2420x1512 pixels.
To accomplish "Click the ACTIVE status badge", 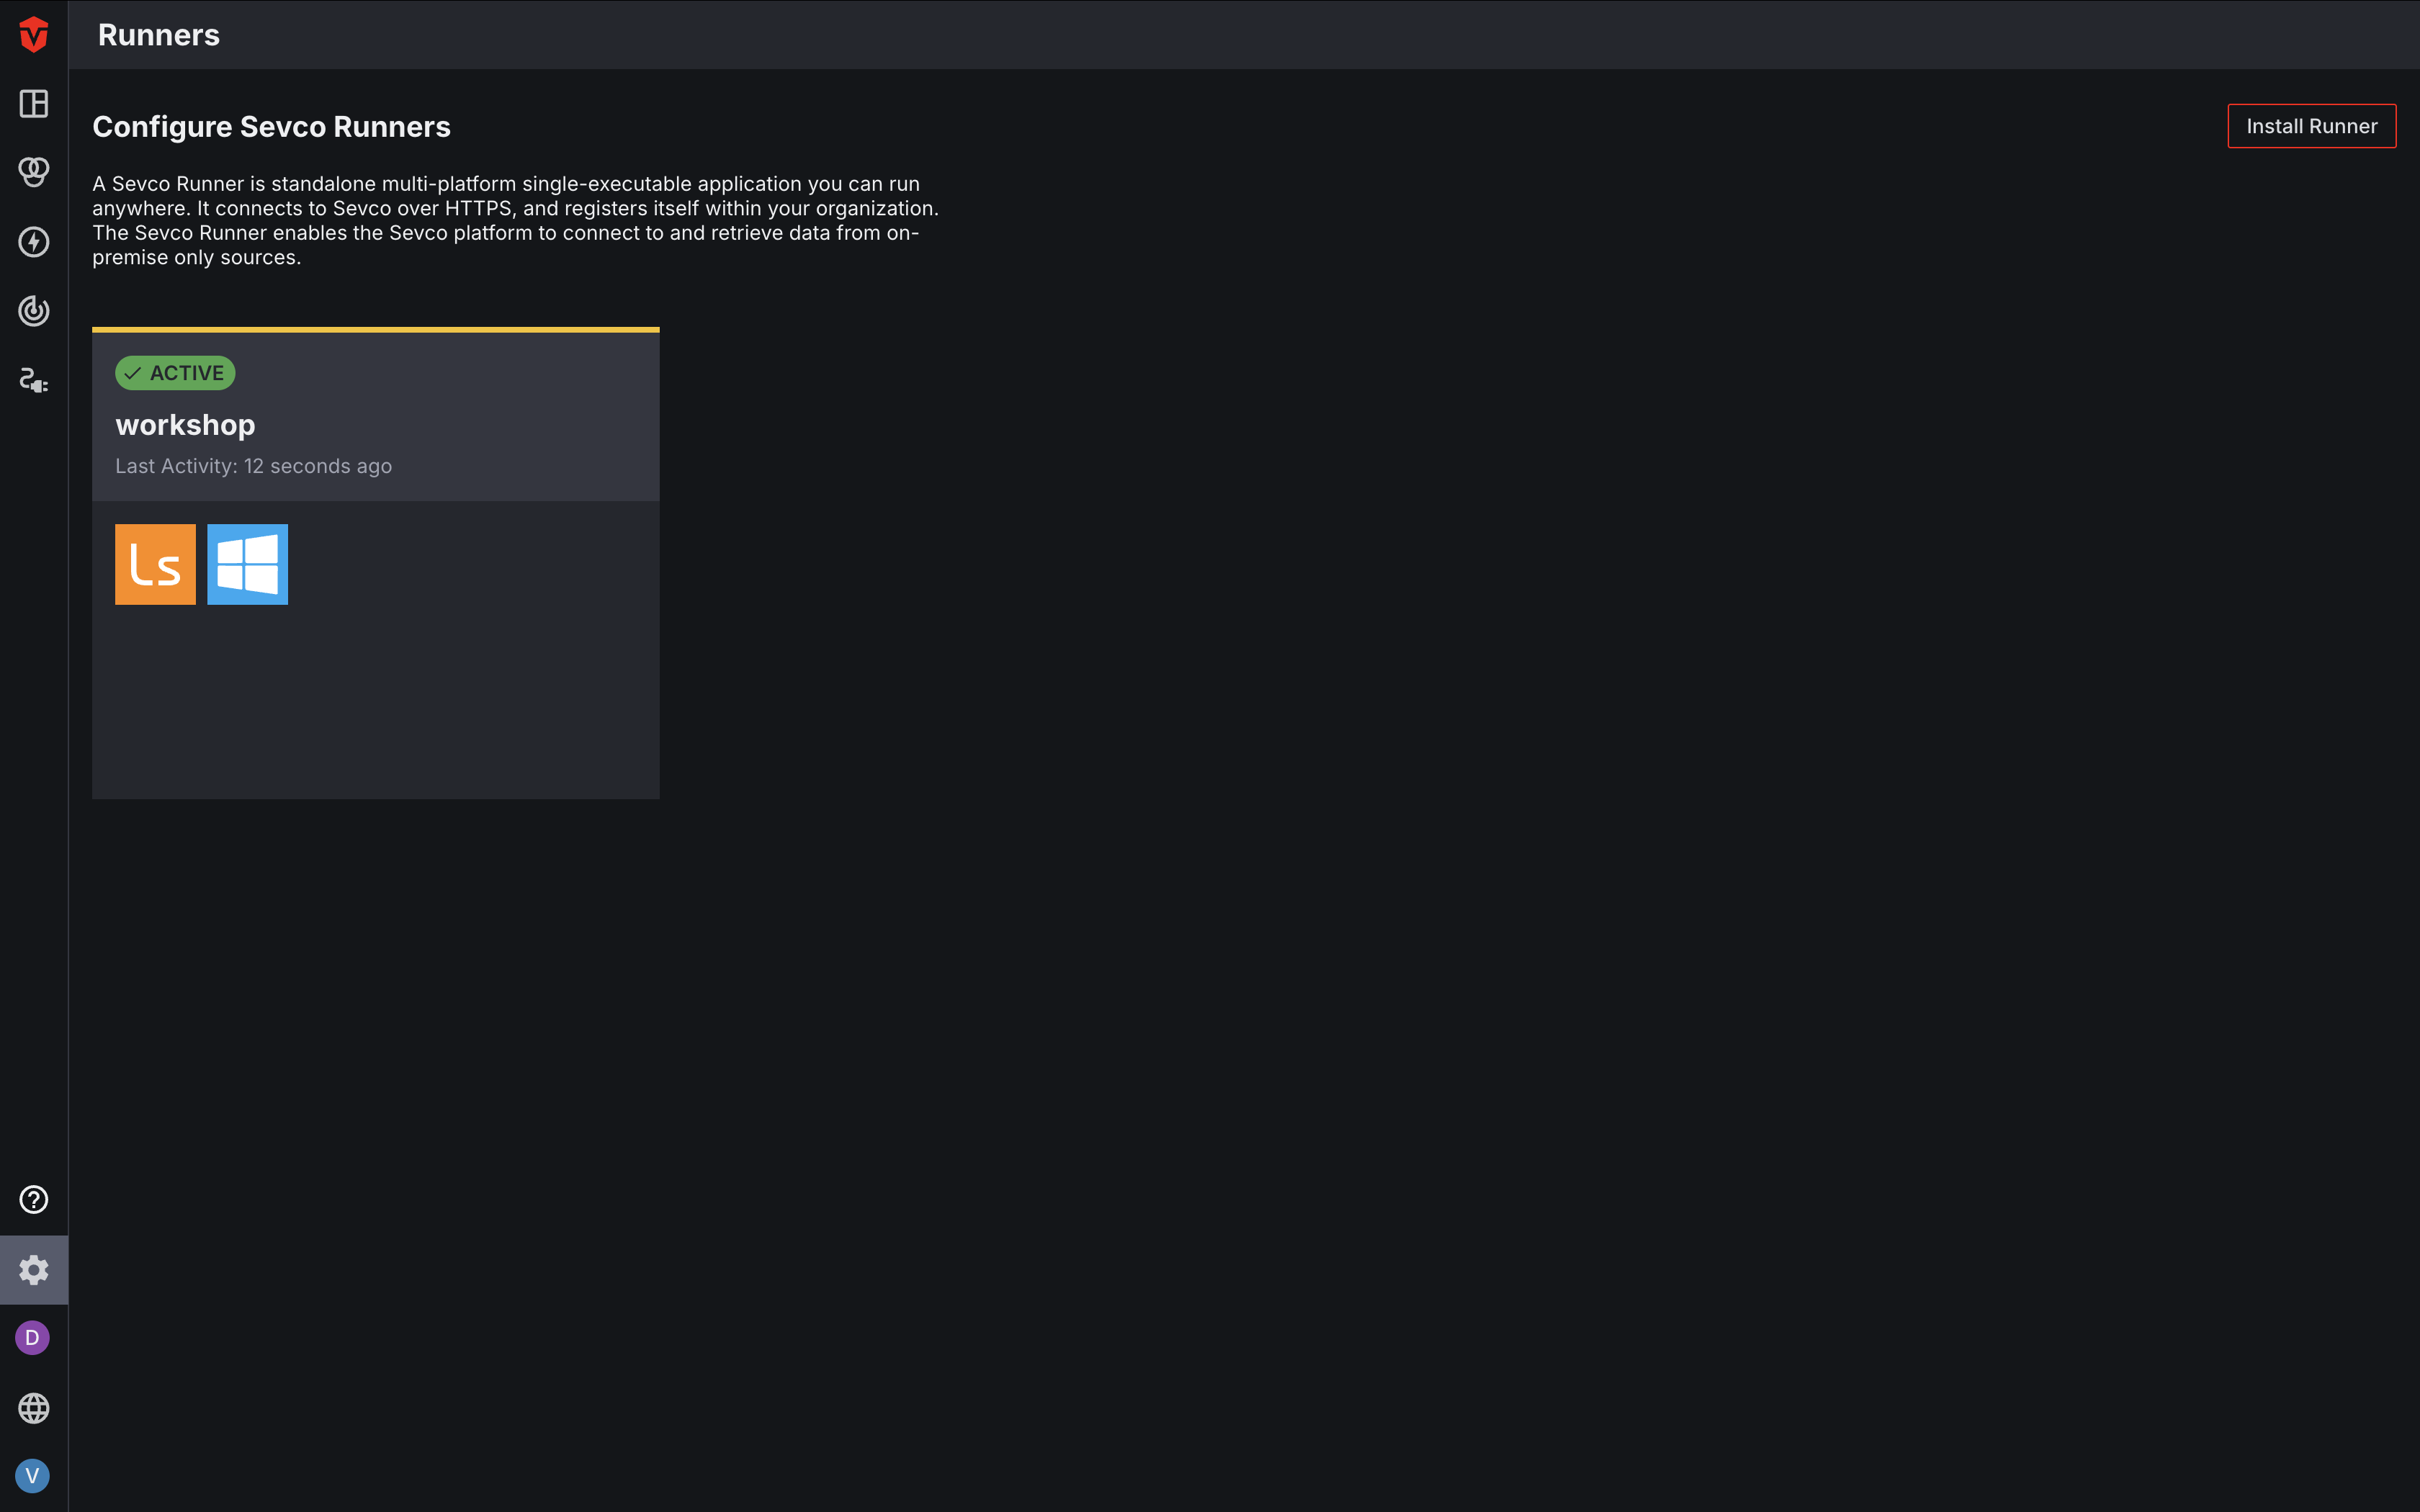I will pos(175,373).
